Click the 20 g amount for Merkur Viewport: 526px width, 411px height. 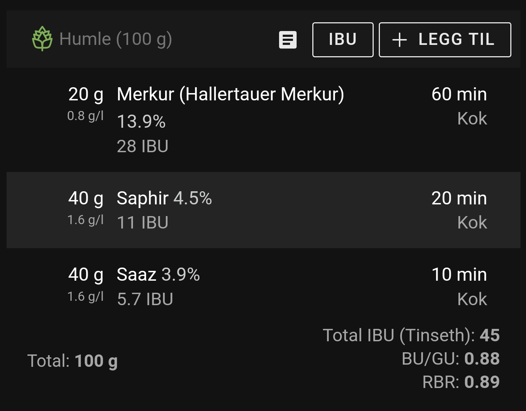[86, 95]
